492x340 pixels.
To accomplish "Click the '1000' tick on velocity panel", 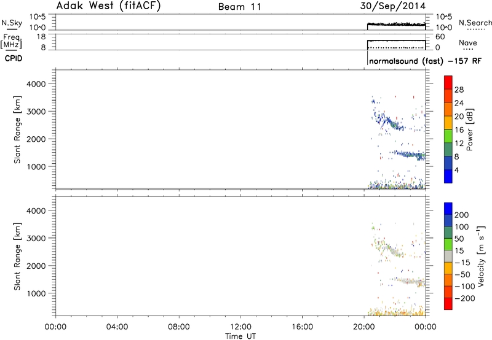I will pyautogui.click(x=36, y=293).
